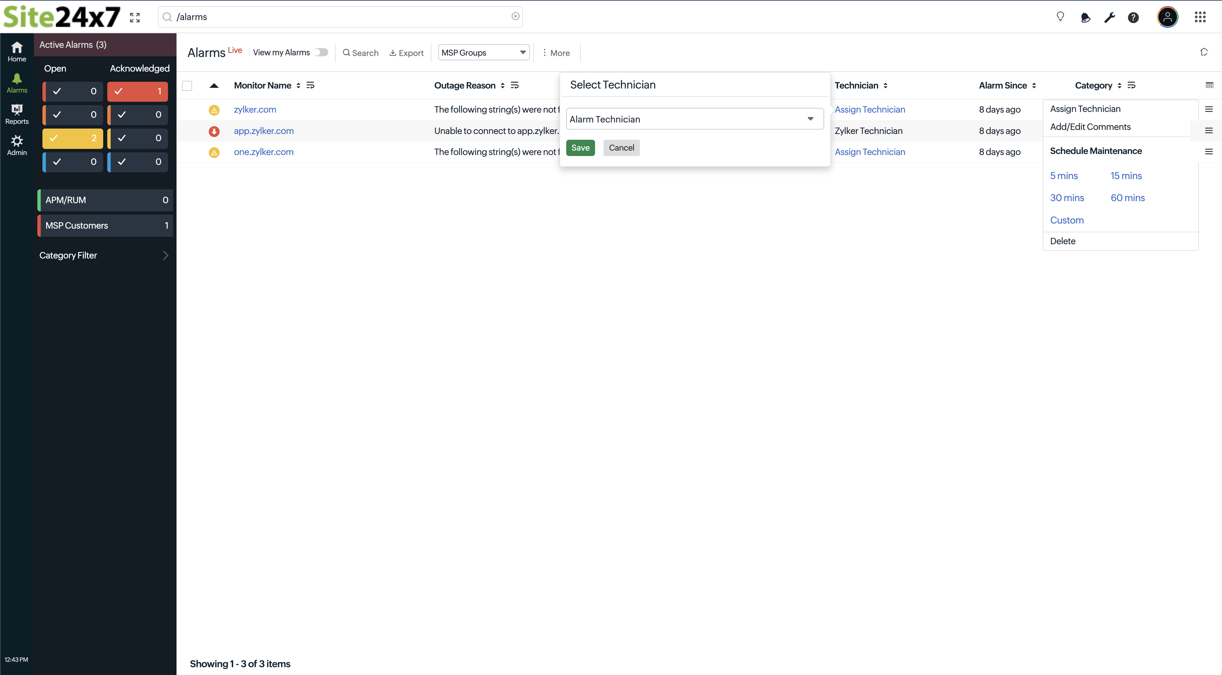
Task: Export the alarms list
Action: [407, 53]
